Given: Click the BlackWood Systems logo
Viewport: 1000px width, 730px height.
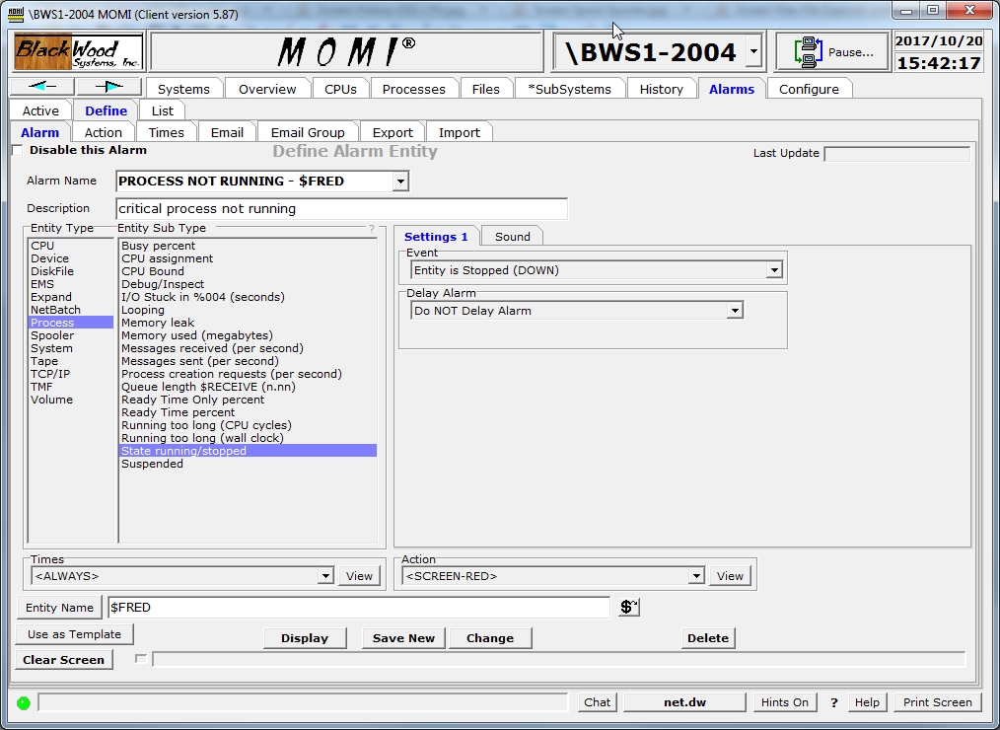Looking at the screenshot, I should click(x=78, y=52).
